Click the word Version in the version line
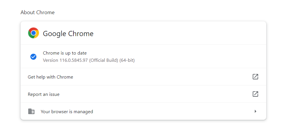The width and height of the screenshot is (281, 123). point(51,60)
